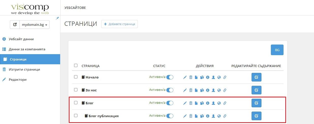Click the chain link icon for Блог
314x124 pixels.
click(x=225, y=103)
